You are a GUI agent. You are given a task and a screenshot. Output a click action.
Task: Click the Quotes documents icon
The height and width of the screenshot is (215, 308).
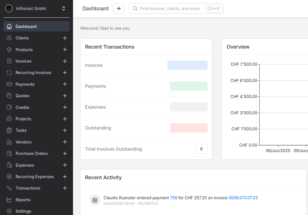click(9, 95)
